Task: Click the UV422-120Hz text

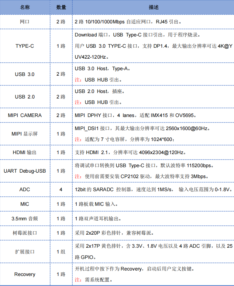Action: click(x=91, y=57)
